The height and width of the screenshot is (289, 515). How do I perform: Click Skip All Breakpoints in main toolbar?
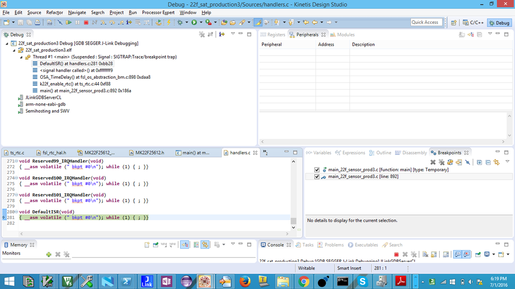(x=60, y=22)
